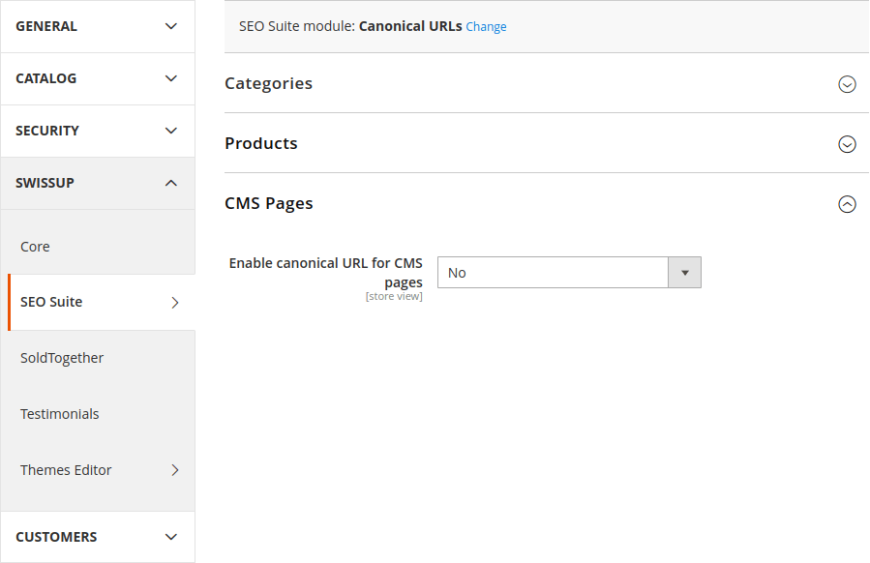This screenshot has height=563, width=870.
Task: Navigate to SoldTogether settings
Action: (62, 358)
